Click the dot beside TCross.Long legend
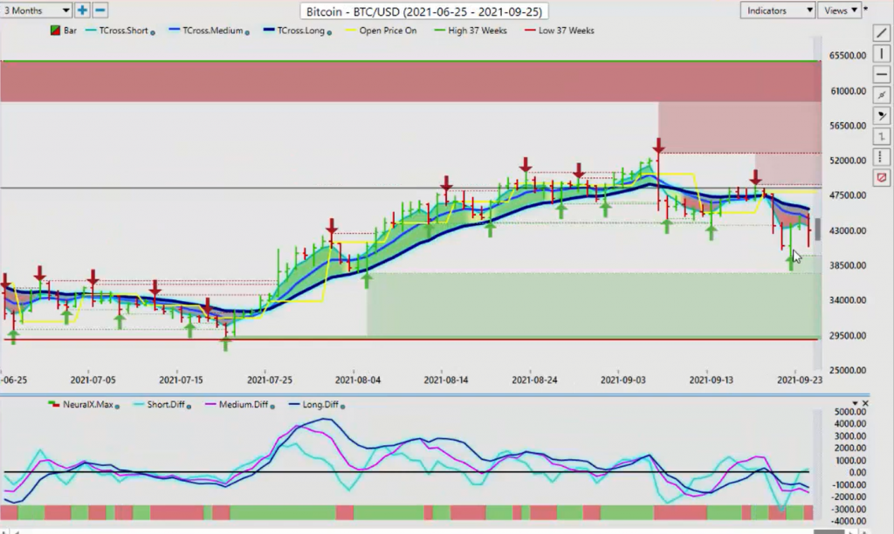 tap(329, 32)
